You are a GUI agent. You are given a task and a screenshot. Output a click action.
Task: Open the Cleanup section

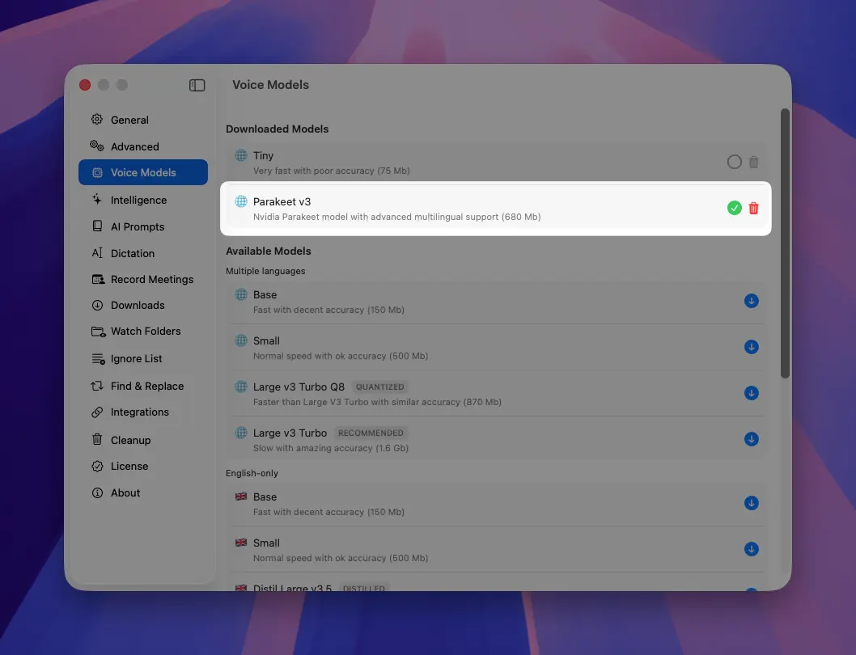pyautogui.click(x=143, y=440)
